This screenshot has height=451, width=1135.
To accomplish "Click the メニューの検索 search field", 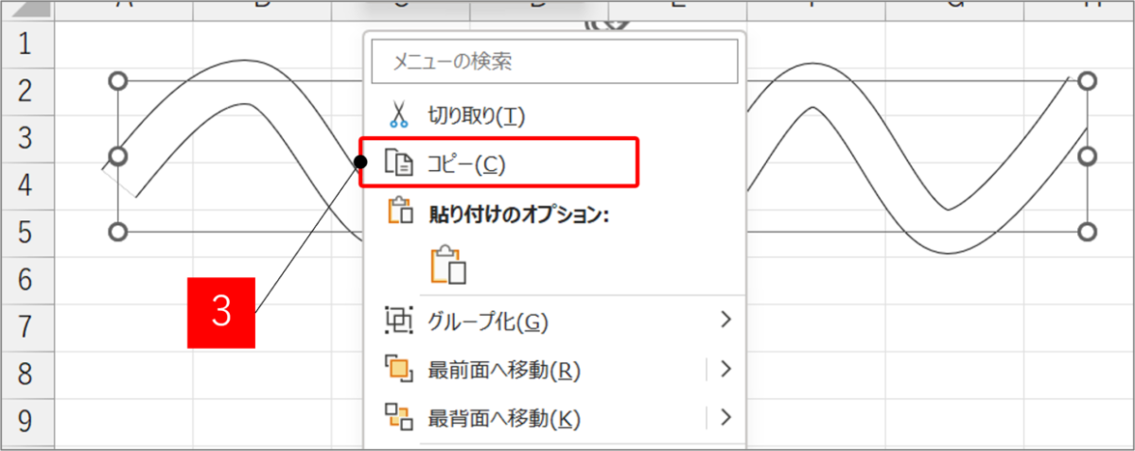I will click(554, 63).
